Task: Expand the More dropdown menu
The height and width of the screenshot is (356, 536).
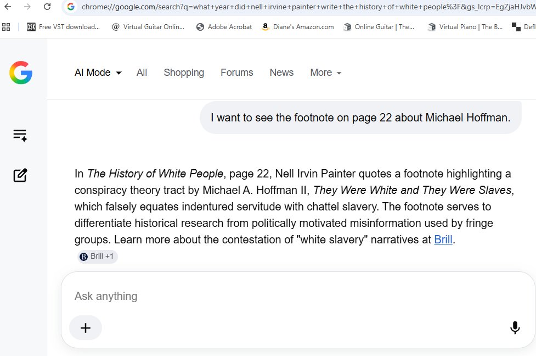Action: (326, 73)
